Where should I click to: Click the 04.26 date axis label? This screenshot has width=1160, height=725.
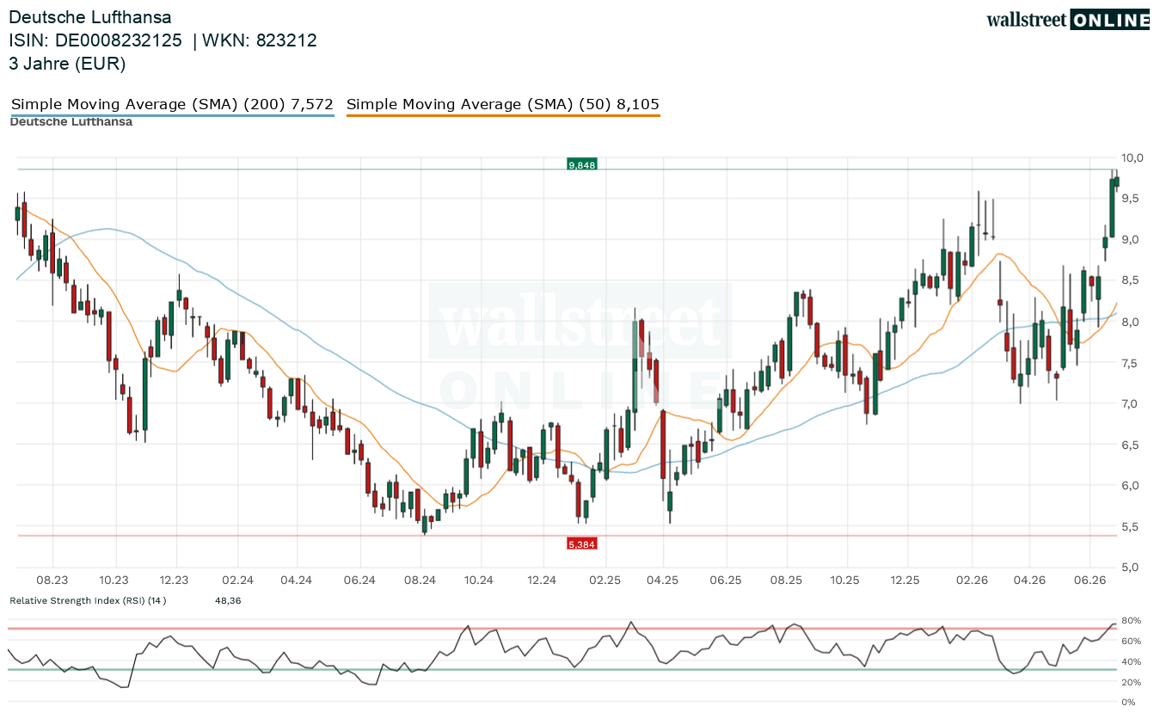click(x=1030, y=581)
